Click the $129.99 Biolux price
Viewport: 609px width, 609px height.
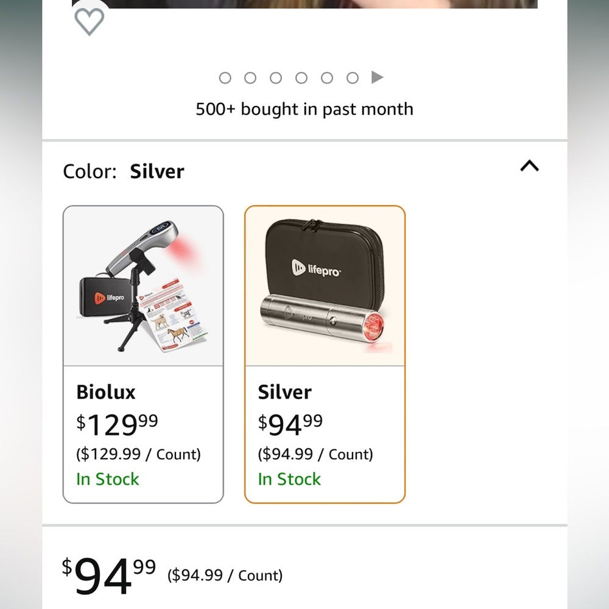point(118,424)
